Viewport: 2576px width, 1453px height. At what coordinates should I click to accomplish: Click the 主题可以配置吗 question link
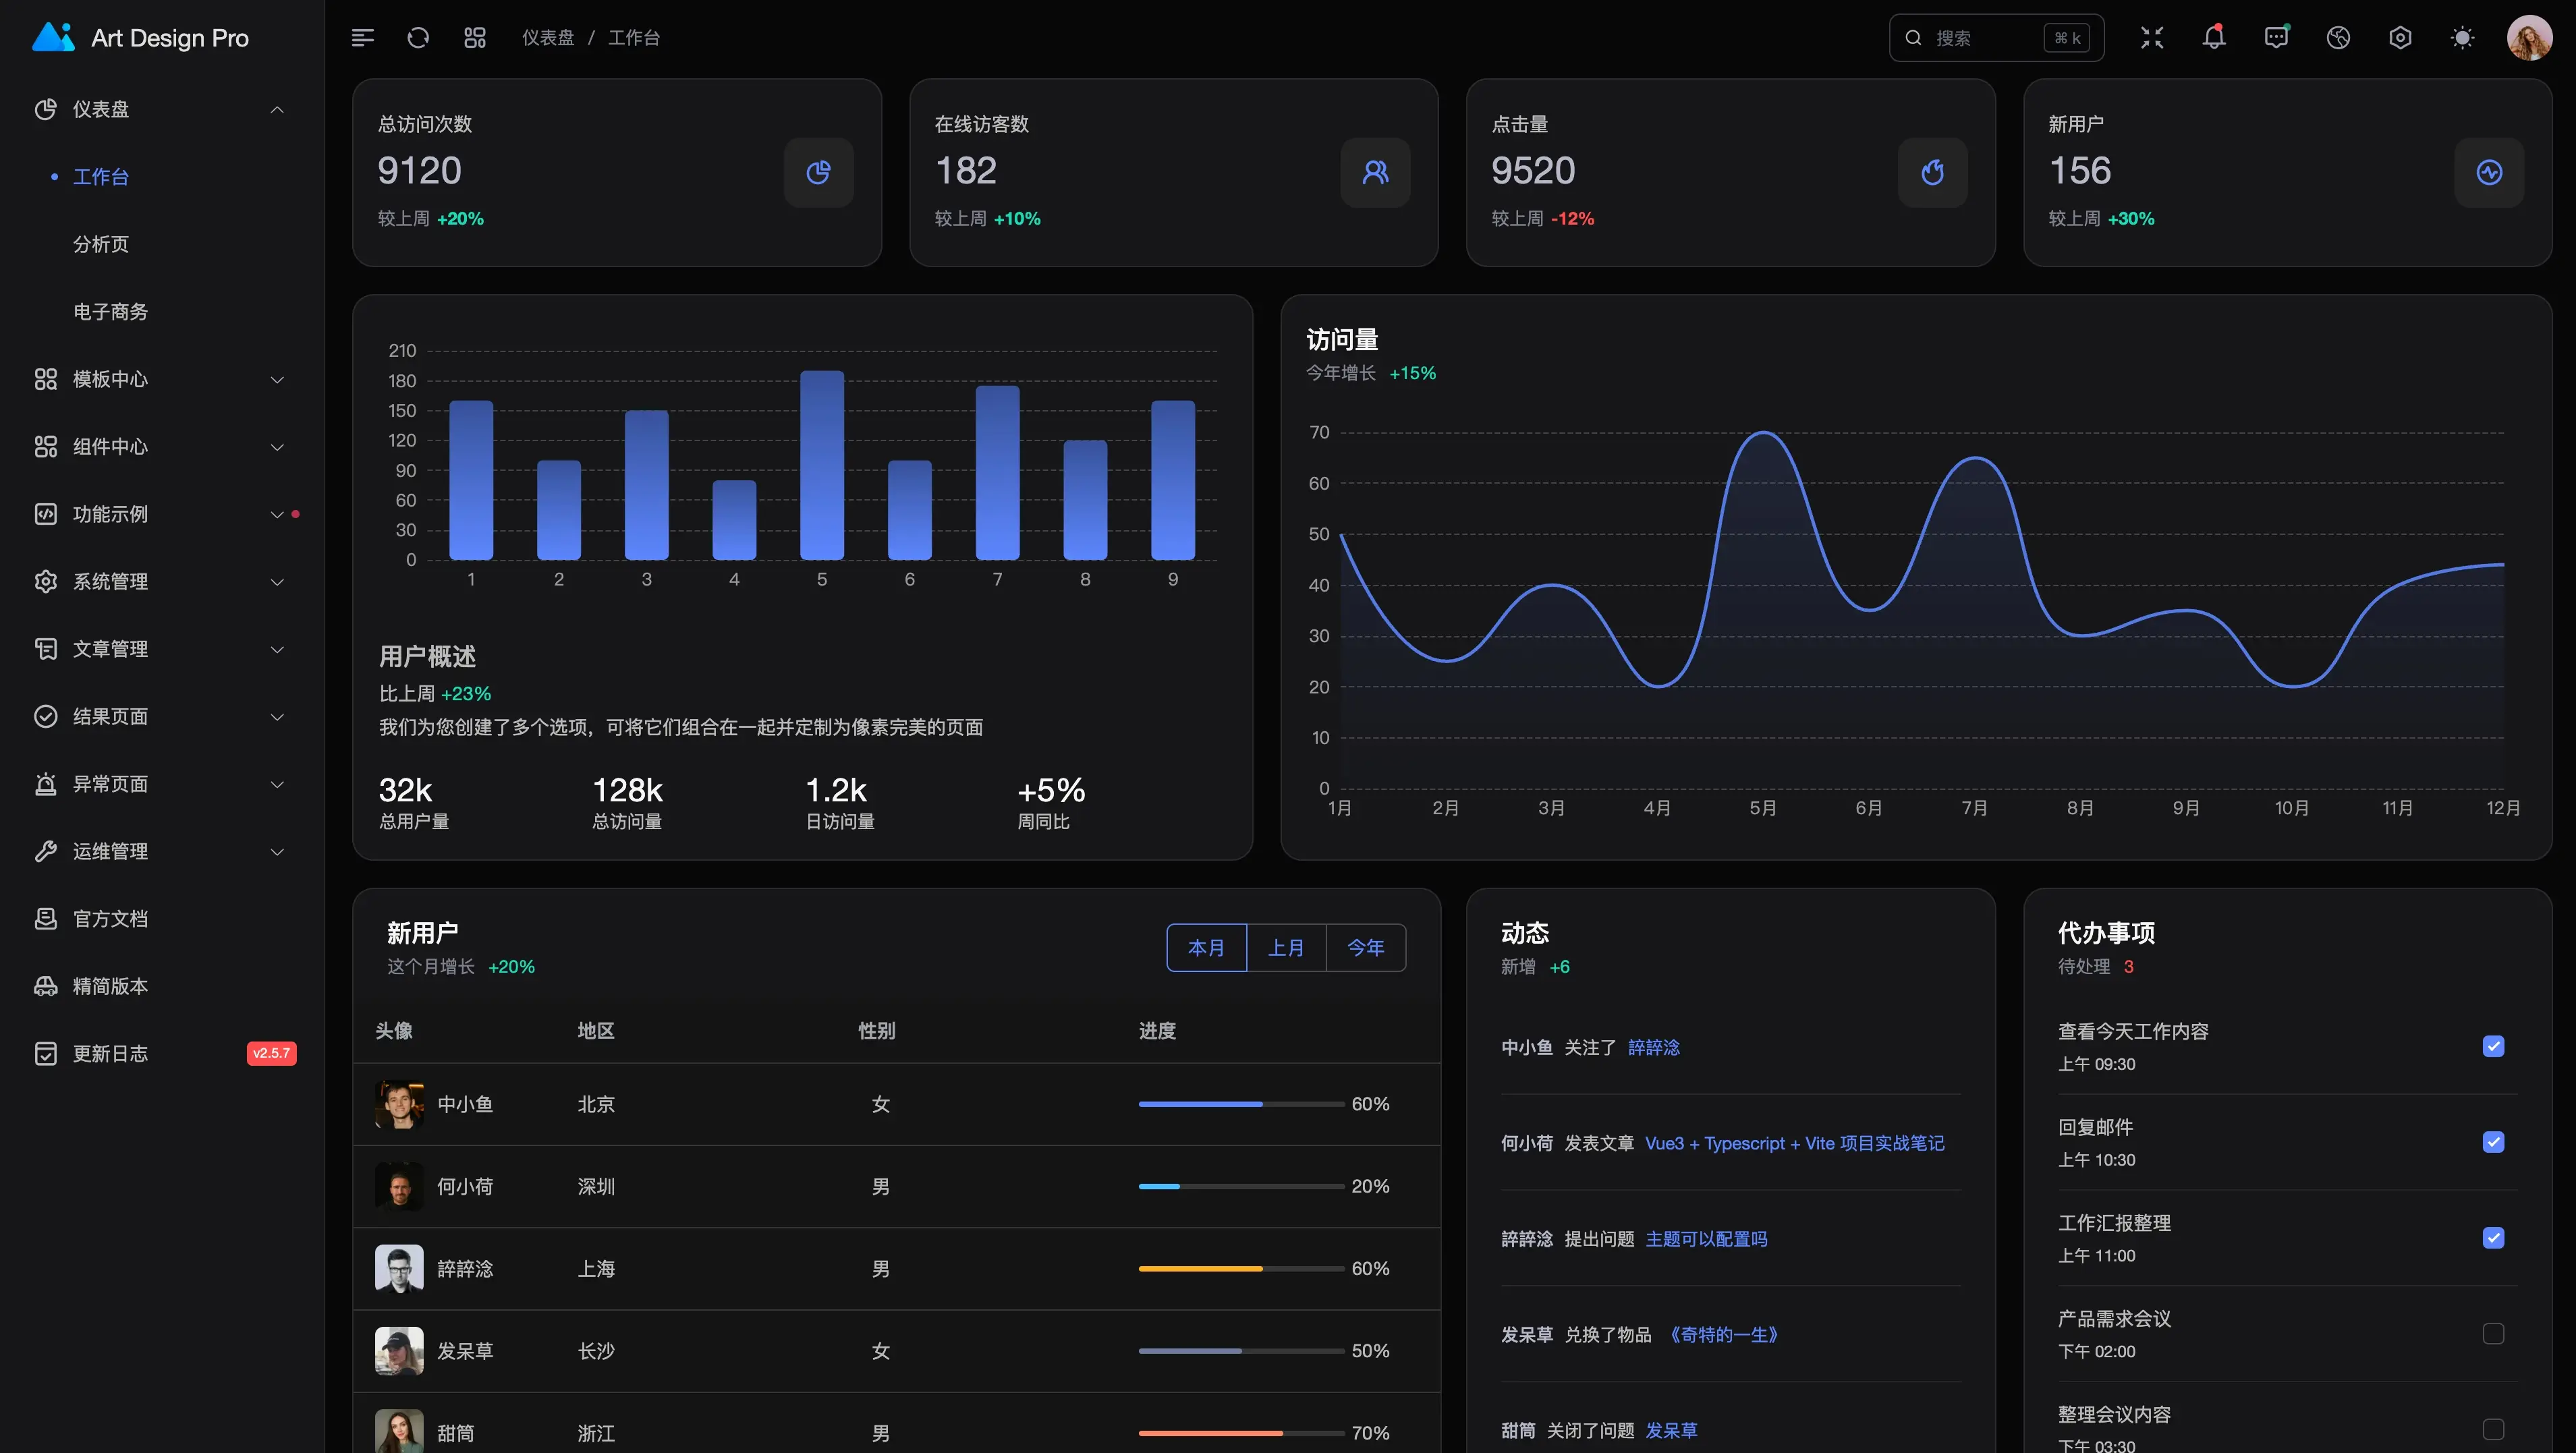[x=1706, y=1239]
